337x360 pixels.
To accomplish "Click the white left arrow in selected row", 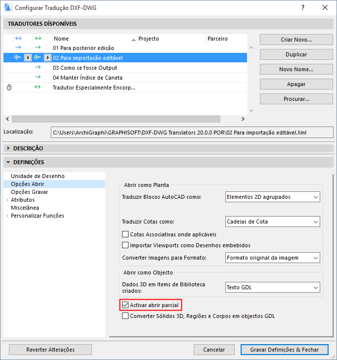I will coord(17,57).
